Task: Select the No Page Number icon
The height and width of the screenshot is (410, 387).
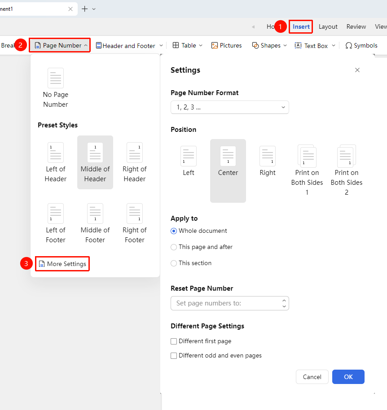Action: click(56, 78)
